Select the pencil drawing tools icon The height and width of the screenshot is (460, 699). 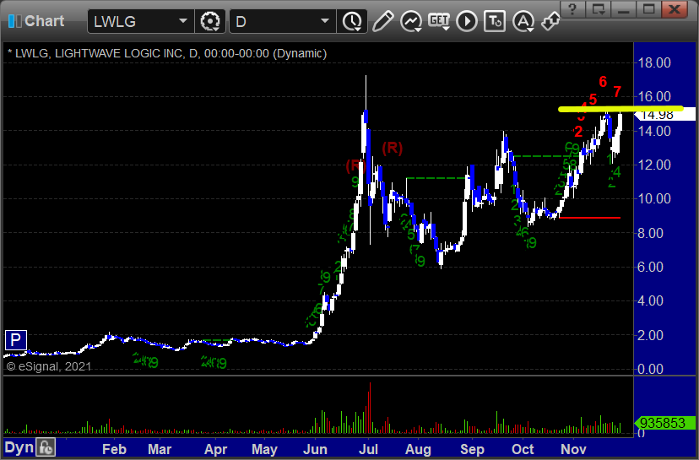click(382, 21)
